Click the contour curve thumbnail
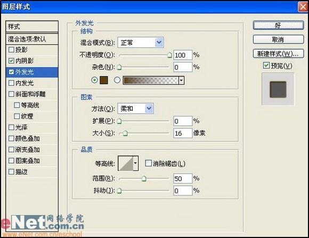The image size is (309, 238). point(126,163)
